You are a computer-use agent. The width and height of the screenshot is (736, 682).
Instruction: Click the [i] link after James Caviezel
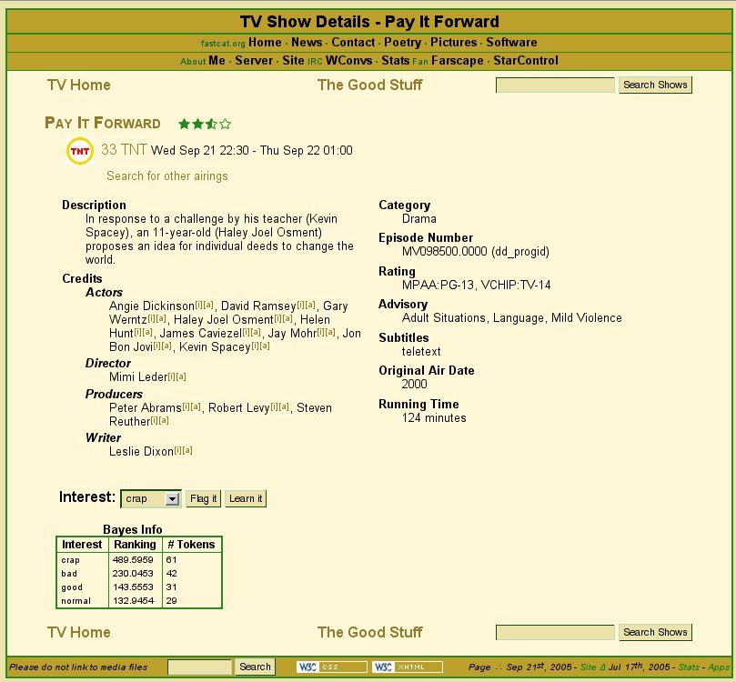coord(246,332)
